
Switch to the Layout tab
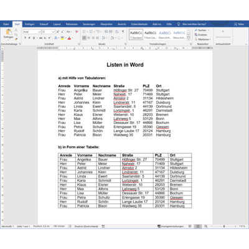57,24
